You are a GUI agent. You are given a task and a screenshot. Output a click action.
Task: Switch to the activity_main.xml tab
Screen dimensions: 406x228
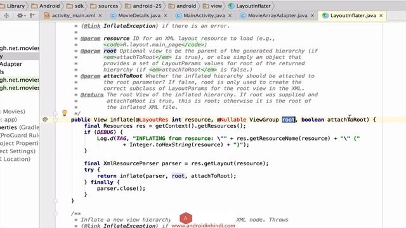tap(74, 15)
